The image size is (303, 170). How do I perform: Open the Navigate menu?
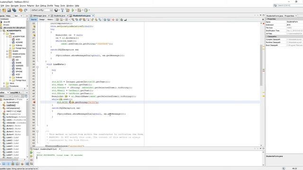point(15,6)
